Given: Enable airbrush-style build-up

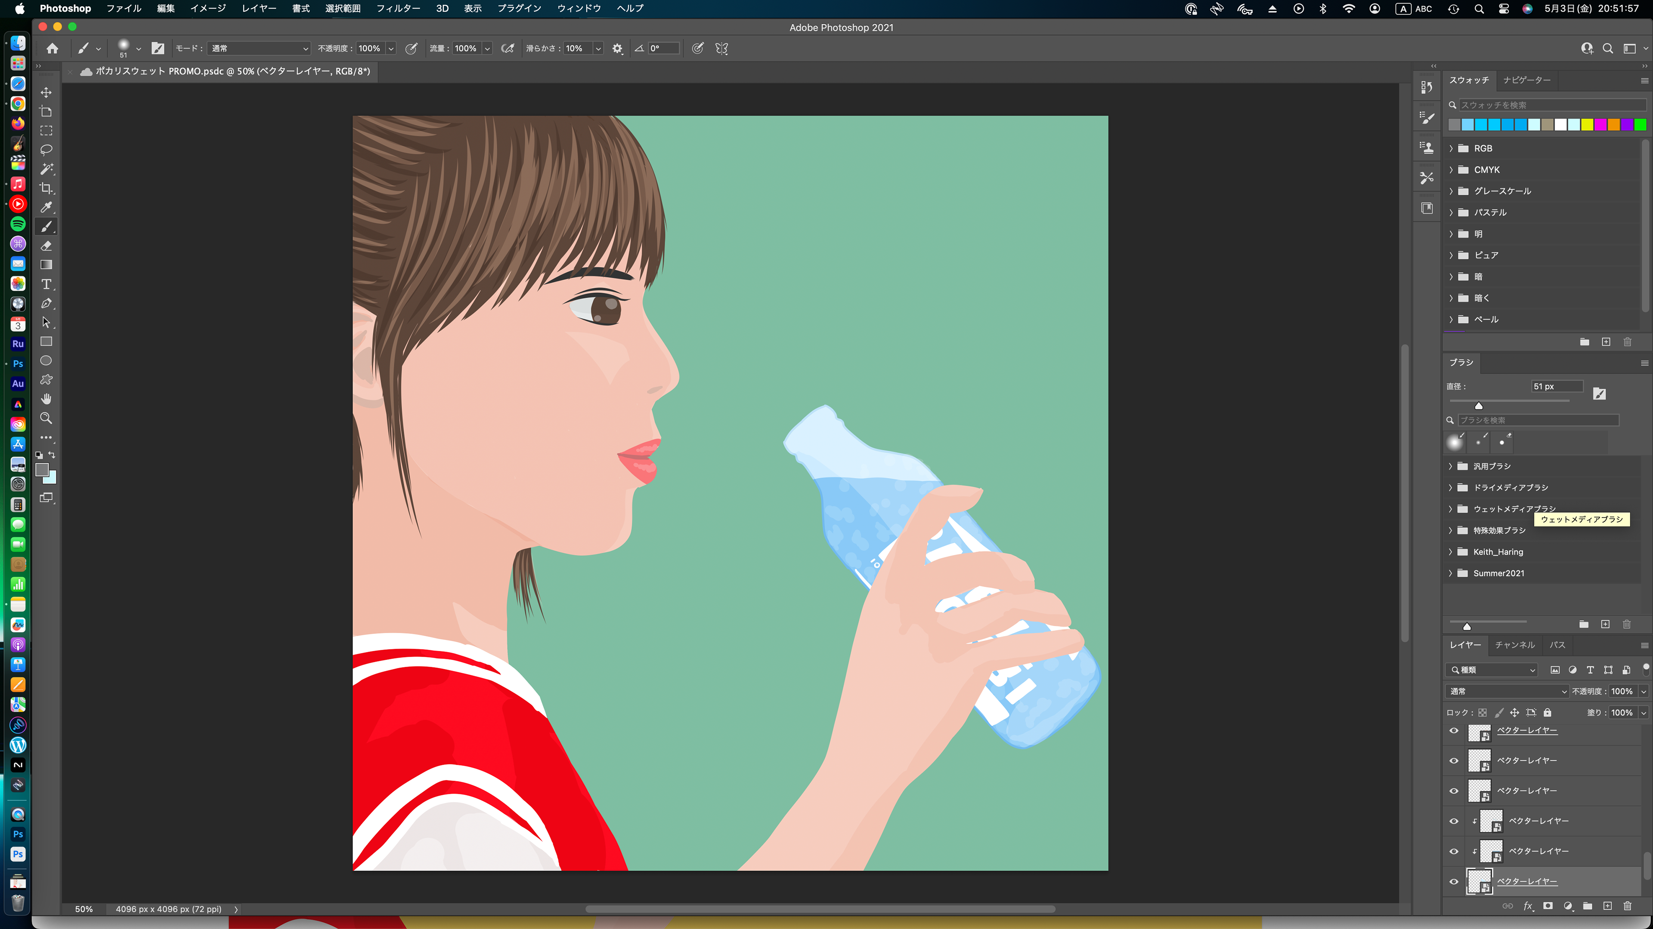Looking at the screenshot, I should (x=508, y=49).
